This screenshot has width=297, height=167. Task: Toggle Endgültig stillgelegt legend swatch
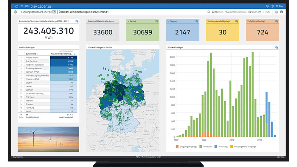pyautogui.click(x=177, y=146)
